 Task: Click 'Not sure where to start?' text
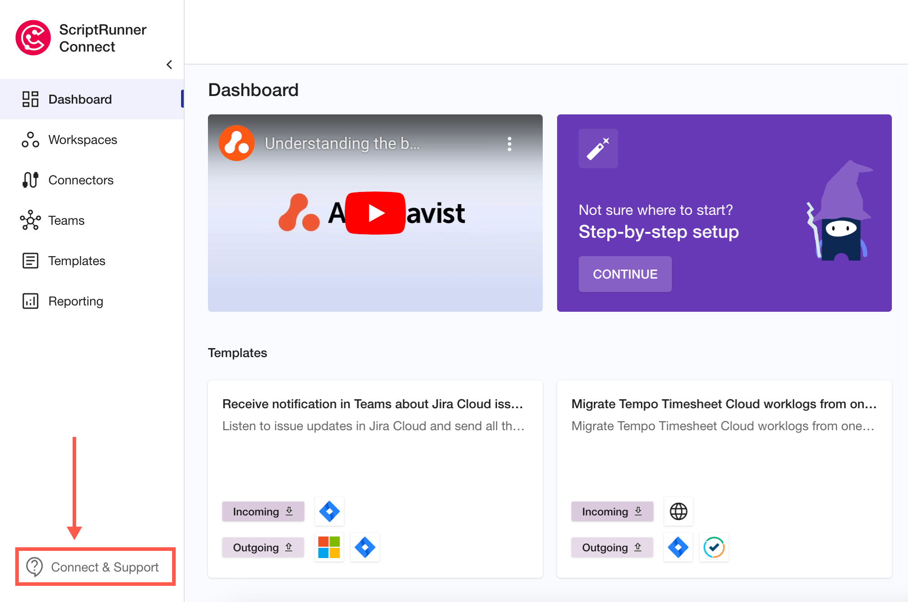pos(656,210)
